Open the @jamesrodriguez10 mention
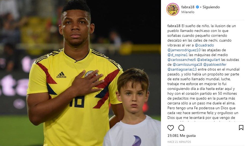Image resolution: width=246 pixels, height=146 pixels. [184, 50]
